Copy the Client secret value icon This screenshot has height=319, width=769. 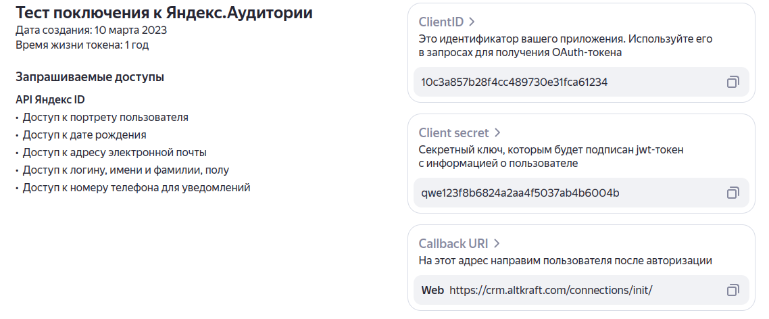(x=733, y=193)
